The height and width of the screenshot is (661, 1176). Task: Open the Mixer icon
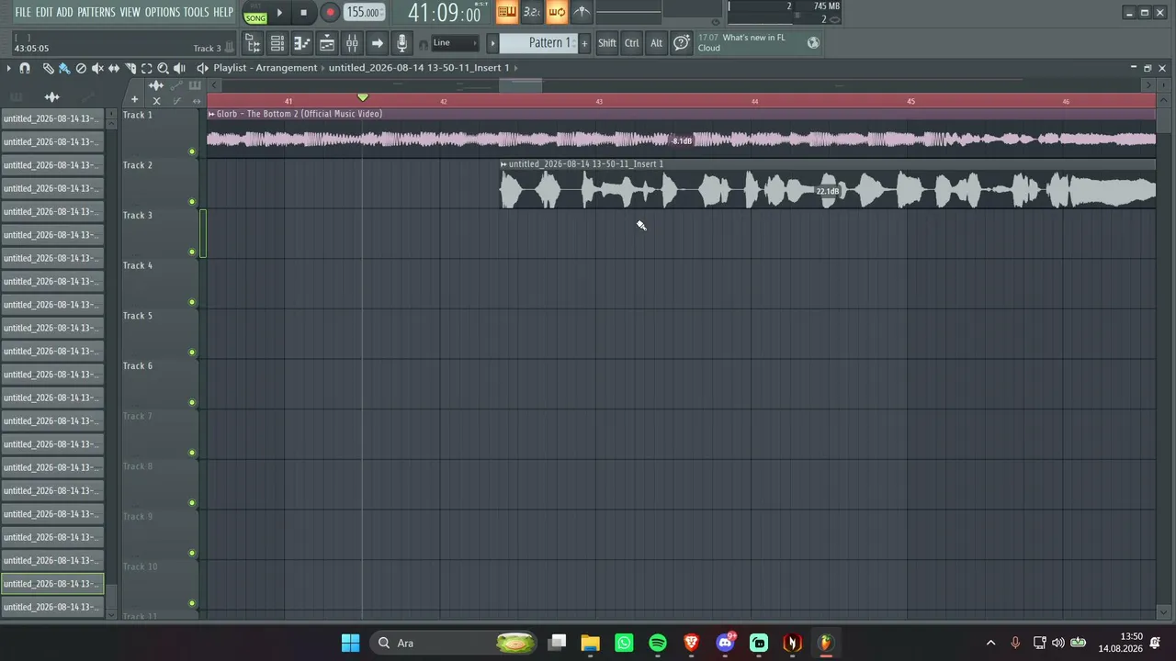(352, 43)
